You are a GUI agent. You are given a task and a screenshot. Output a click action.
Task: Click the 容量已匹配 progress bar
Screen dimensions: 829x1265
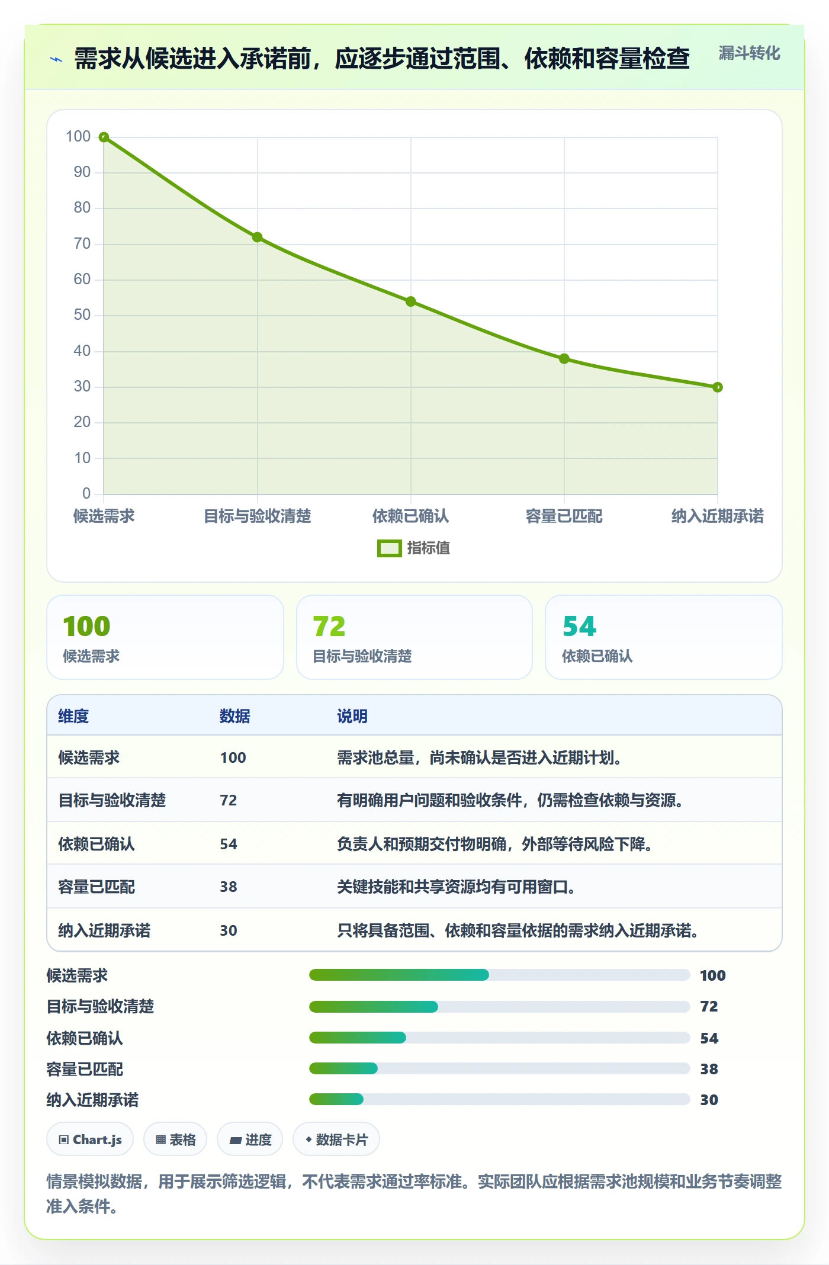pyautogui.click(x=499, y=1068)
